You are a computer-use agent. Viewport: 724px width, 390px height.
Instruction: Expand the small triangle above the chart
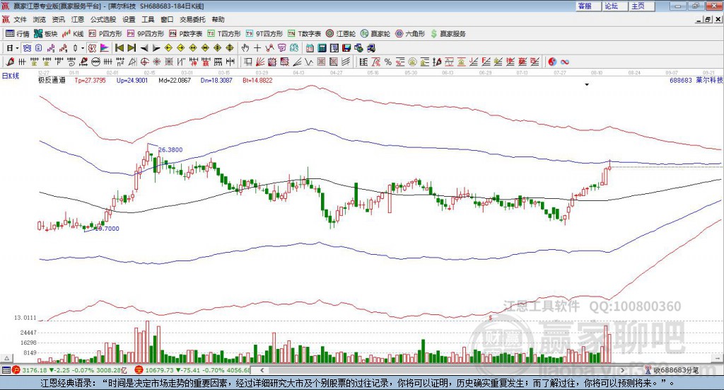587,85
